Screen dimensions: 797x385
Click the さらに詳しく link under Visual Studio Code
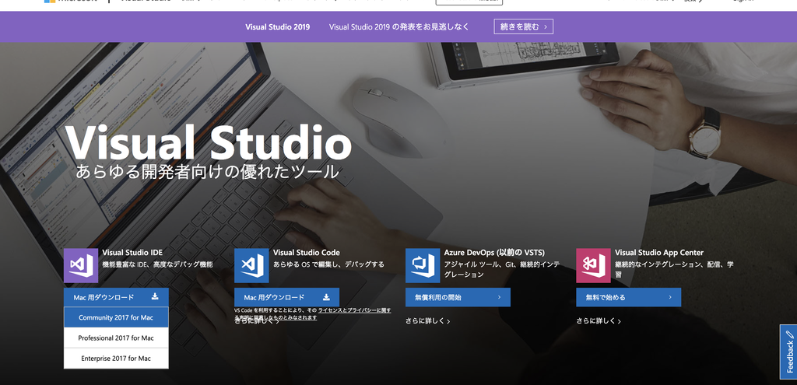(x=257, y=321)
